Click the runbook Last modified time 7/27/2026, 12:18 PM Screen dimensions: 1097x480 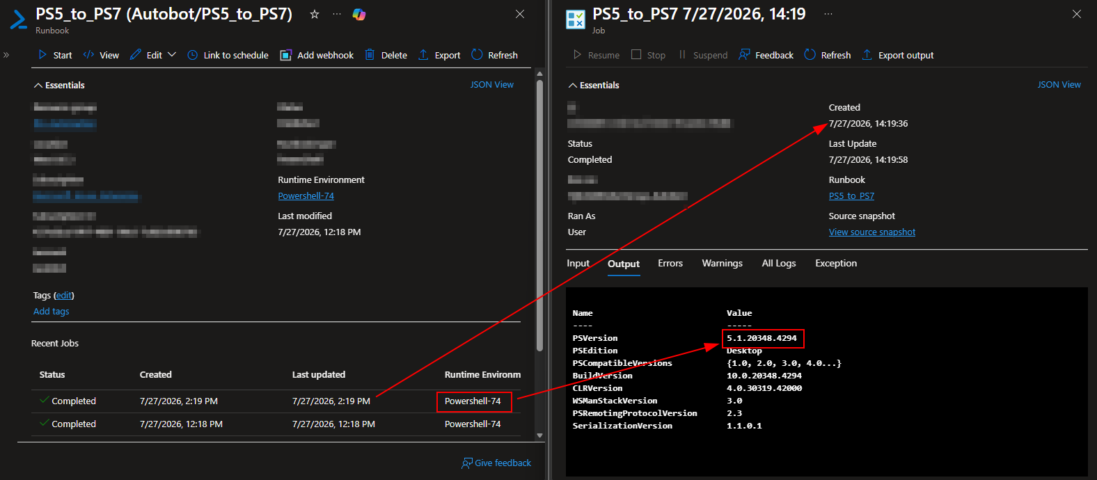click(x=319, y=232)
